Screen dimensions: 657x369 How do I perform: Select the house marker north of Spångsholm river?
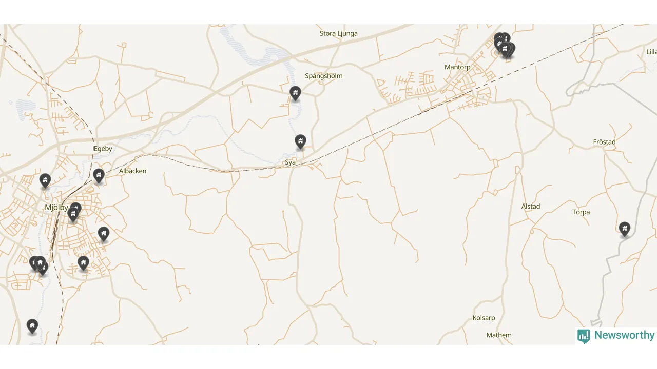[295, 93]
